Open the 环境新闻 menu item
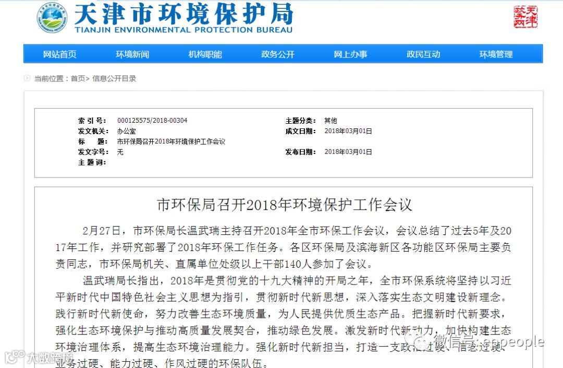This screenshot has width=563, height=368. pos(132,54)
